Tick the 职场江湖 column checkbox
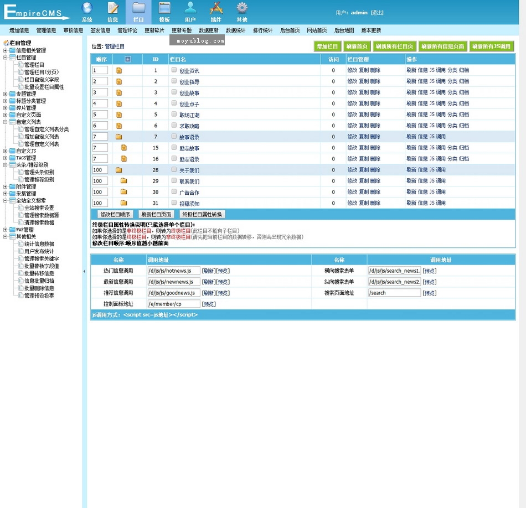The image size is (526, 508). click(x=174, y=115)
